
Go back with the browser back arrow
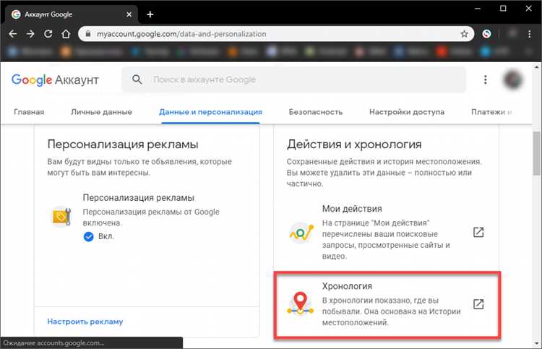click(x=13, y=34)
